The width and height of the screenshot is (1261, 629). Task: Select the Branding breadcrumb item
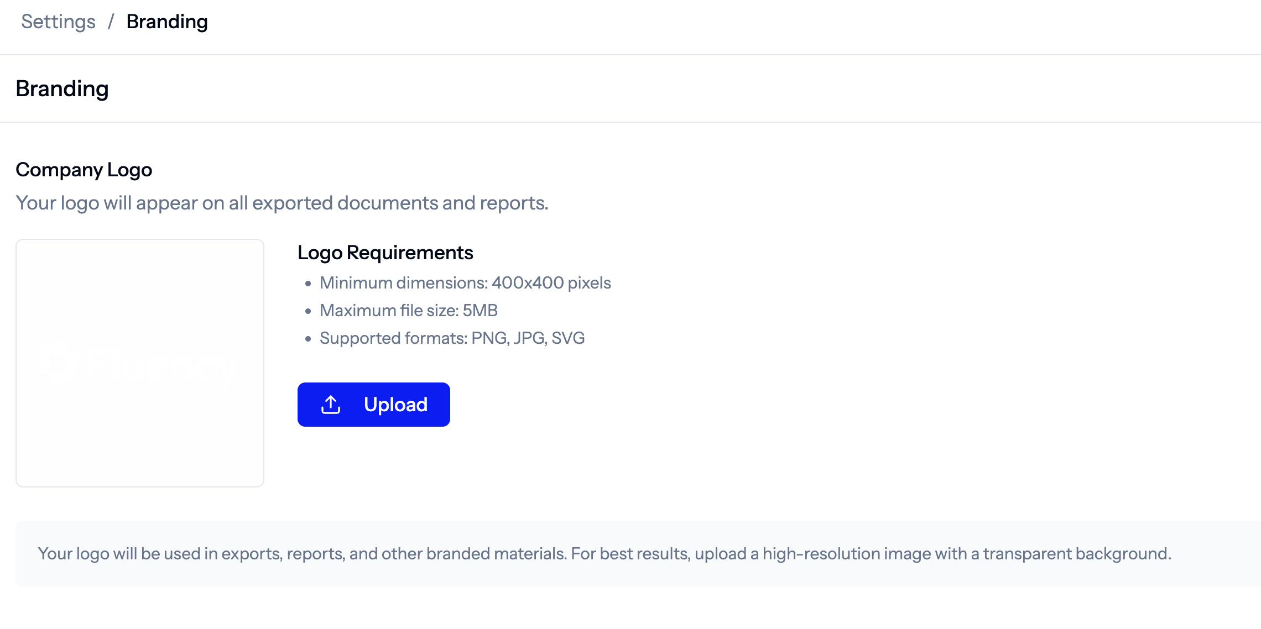tap(167, 22)
